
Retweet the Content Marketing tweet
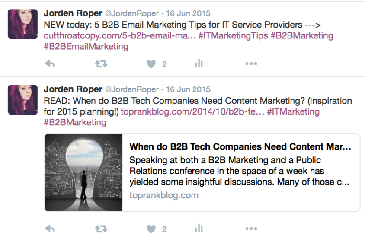click(x=101, y=229)
